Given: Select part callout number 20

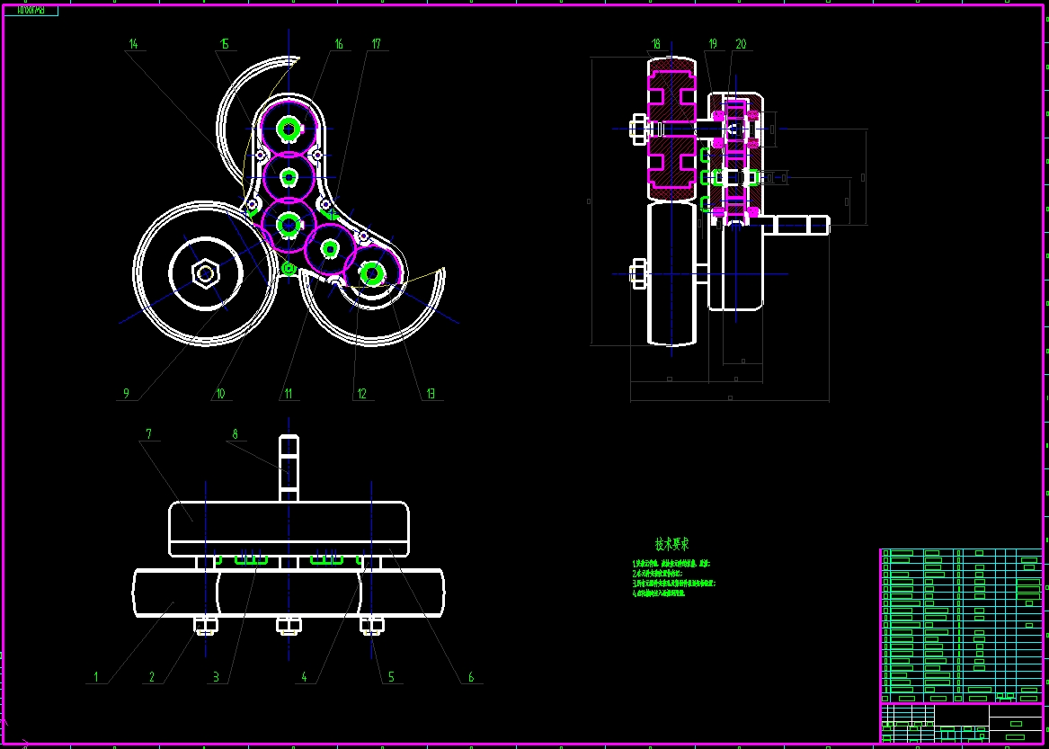Looking at the screenshot, I should tap(741, 44).
